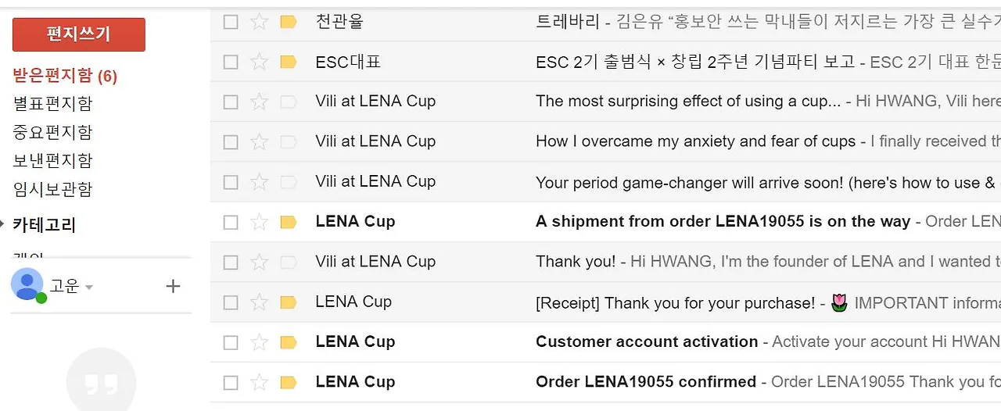
Task: Click the importance marker on shipment LENA19055 email
Action: [288, 222]
